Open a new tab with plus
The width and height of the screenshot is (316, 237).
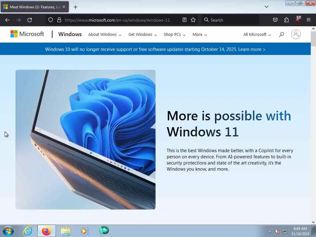click(x=75, y=7)
